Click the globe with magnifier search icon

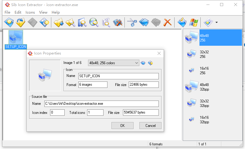click(x=94, y=22)
